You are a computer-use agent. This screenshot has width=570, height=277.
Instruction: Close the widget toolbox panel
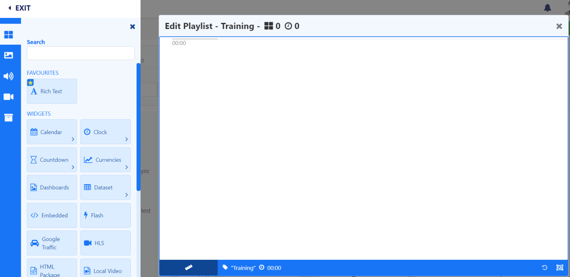pyautogui.click(x=132, y=27)
